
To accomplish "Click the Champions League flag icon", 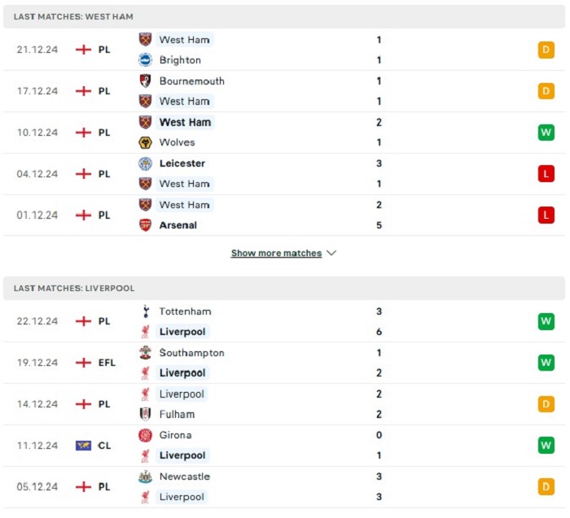I will click(83, 446).
